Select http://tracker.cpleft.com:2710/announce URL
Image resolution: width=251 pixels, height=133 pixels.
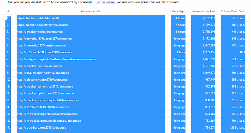[x=45, y=93]
